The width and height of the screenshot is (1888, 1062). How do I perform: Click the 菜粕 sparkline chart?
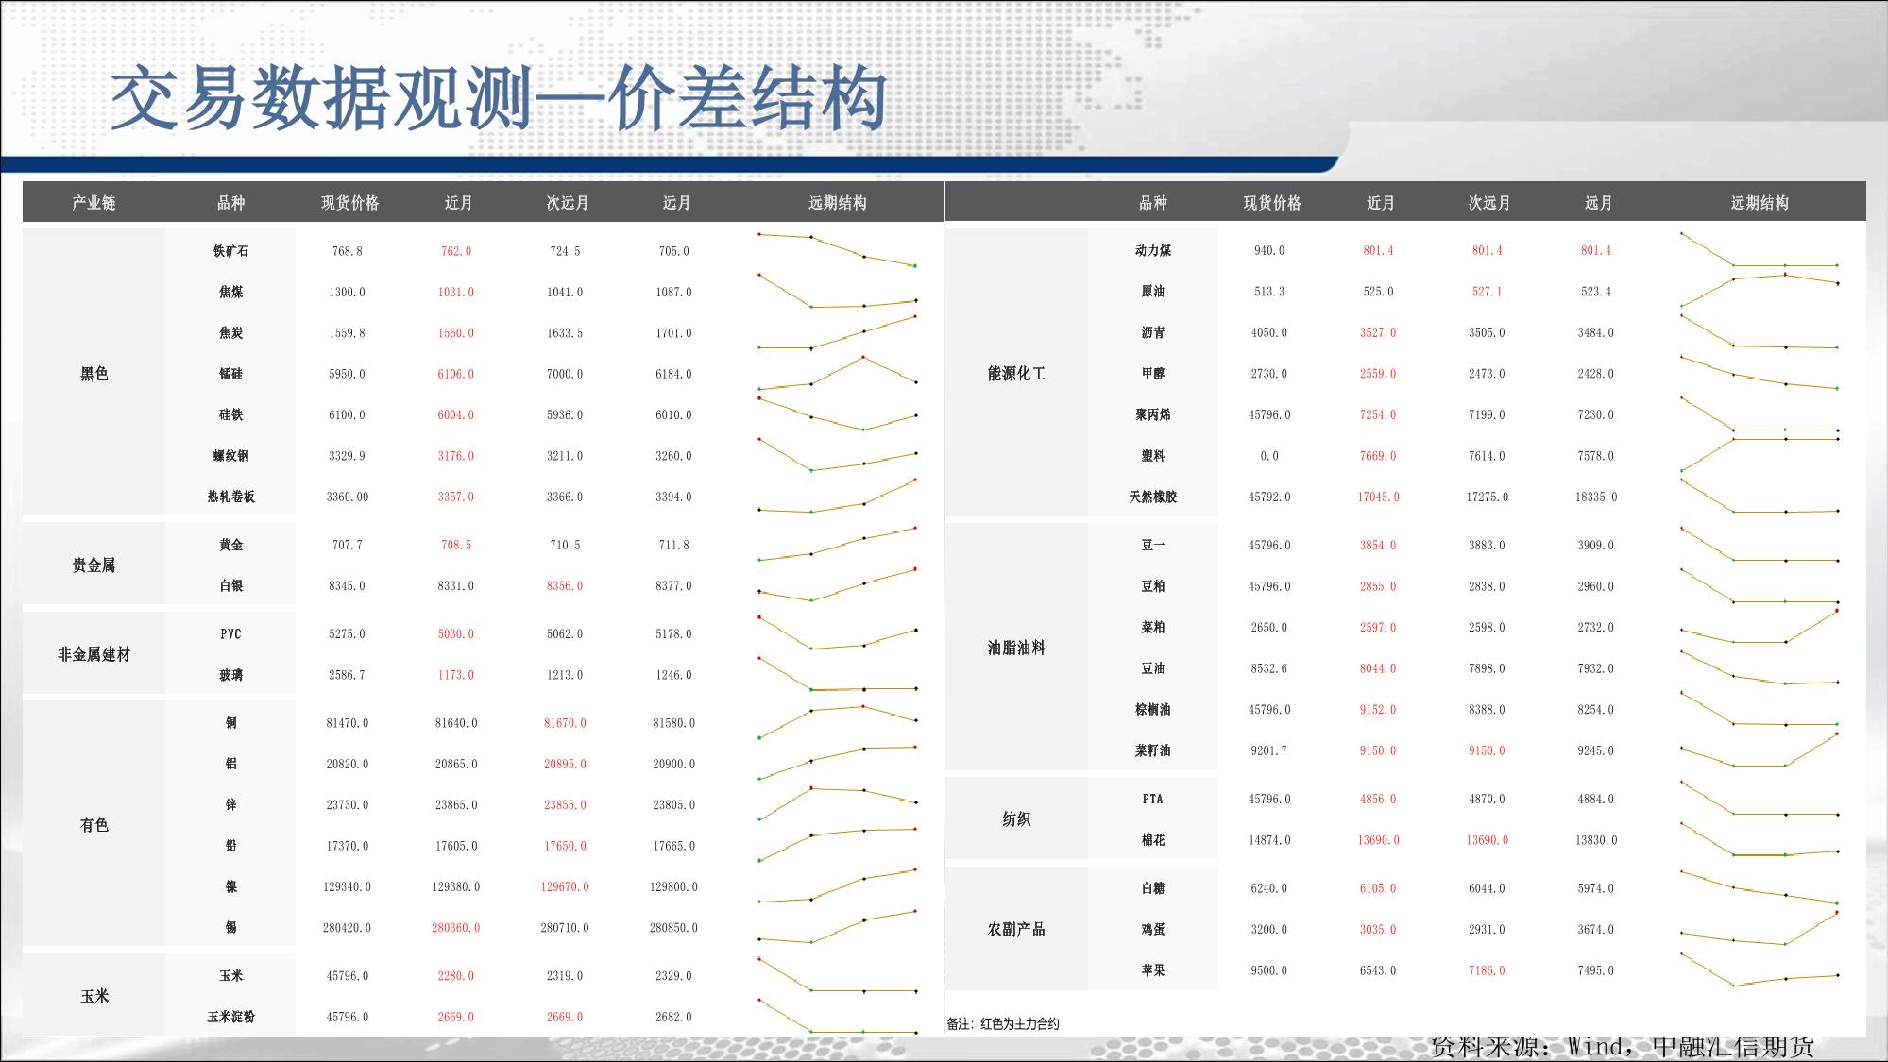click(1759, 628)
